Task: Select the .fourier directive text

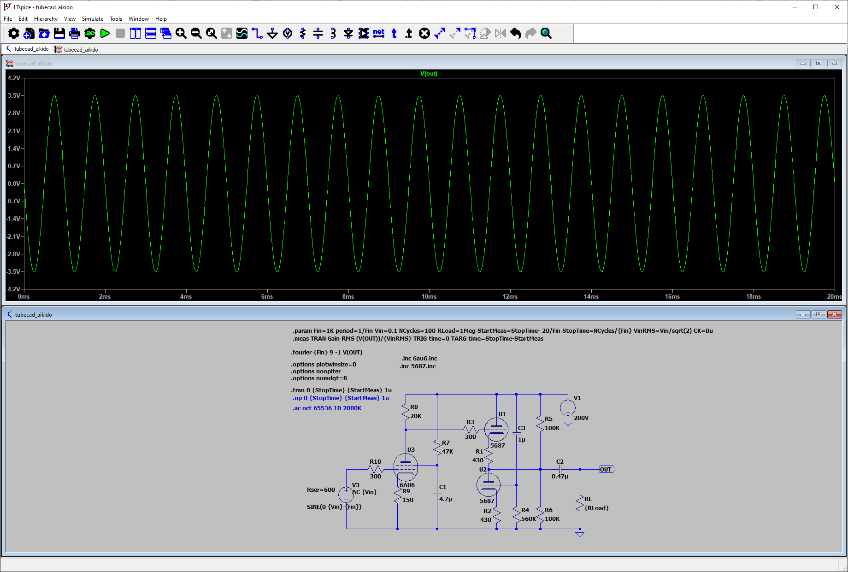Action: 327,352
